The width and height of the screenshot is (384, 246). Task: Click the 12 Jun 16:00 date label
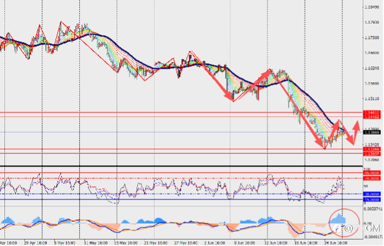(276, 243)
